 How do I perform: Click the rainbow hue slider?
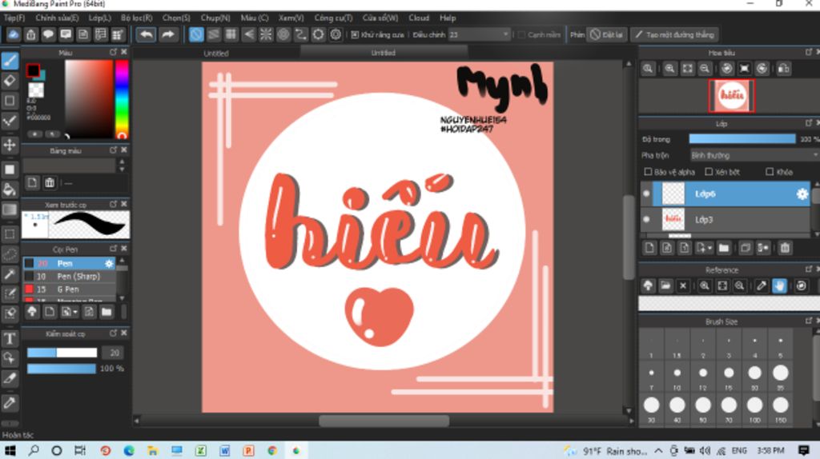click(x=122, y=98)
